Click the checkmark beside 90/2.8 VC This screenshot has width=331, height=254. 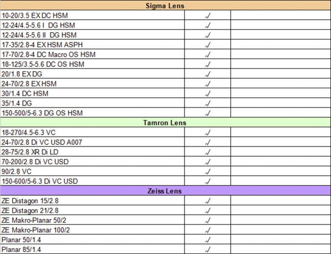point(207,171)
